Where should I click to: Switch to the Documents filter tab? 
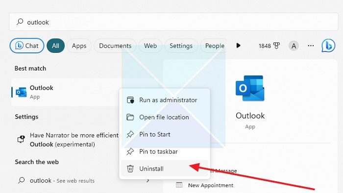pos(115,46)
